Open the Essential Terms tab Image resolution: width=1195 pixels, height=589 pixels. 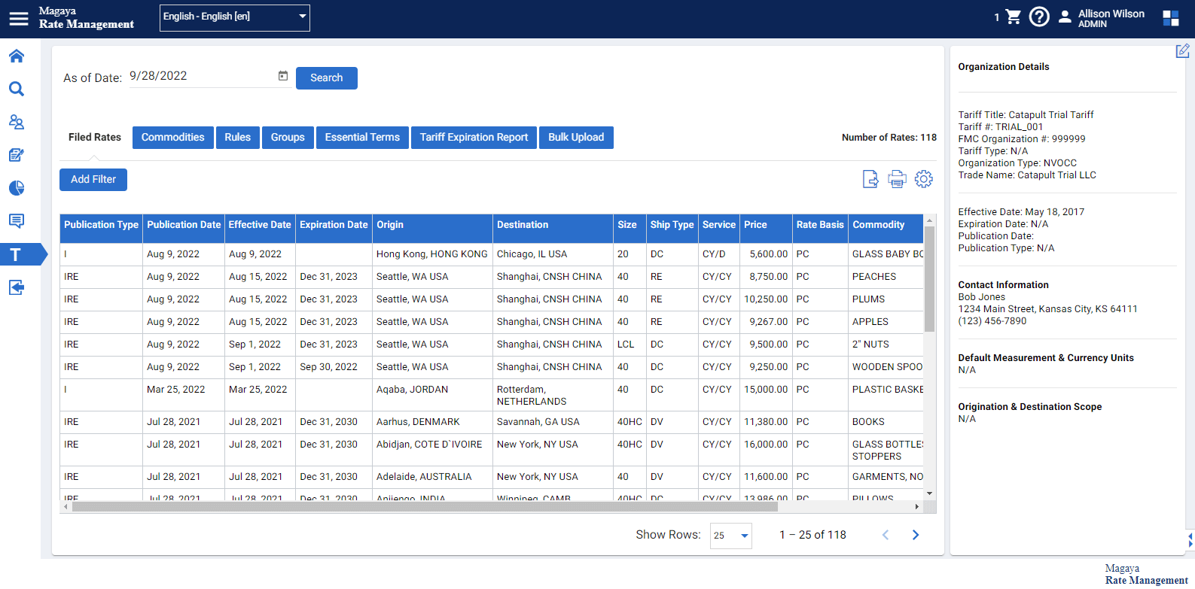(x=362, y=138)
